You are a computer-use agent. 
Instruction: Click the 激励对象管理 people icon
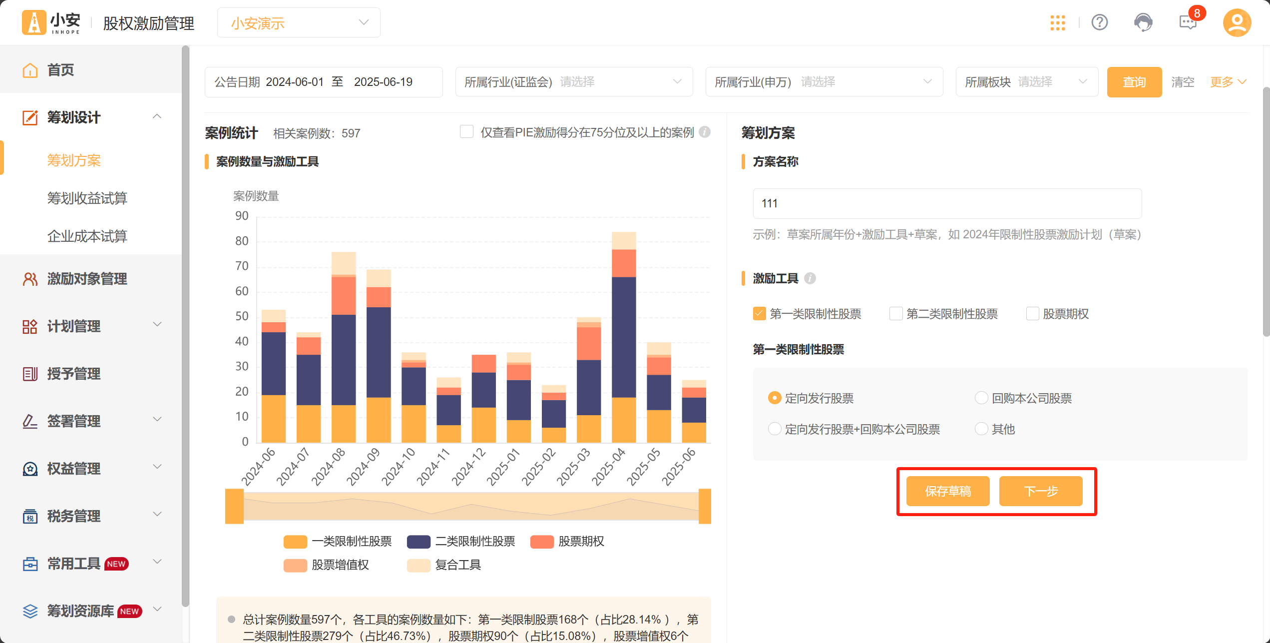click(30, 279)
